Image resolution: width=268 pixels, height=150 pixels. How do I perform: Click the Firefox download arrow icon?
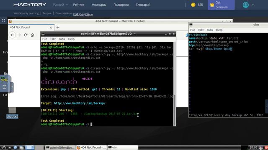pos(187,35)
